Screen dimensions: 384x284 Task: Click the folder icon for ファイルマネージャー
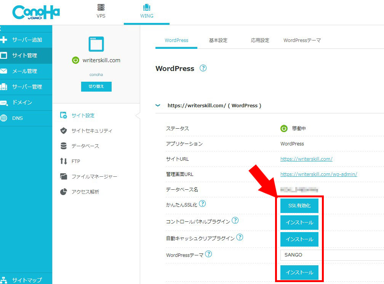(63, 176)
